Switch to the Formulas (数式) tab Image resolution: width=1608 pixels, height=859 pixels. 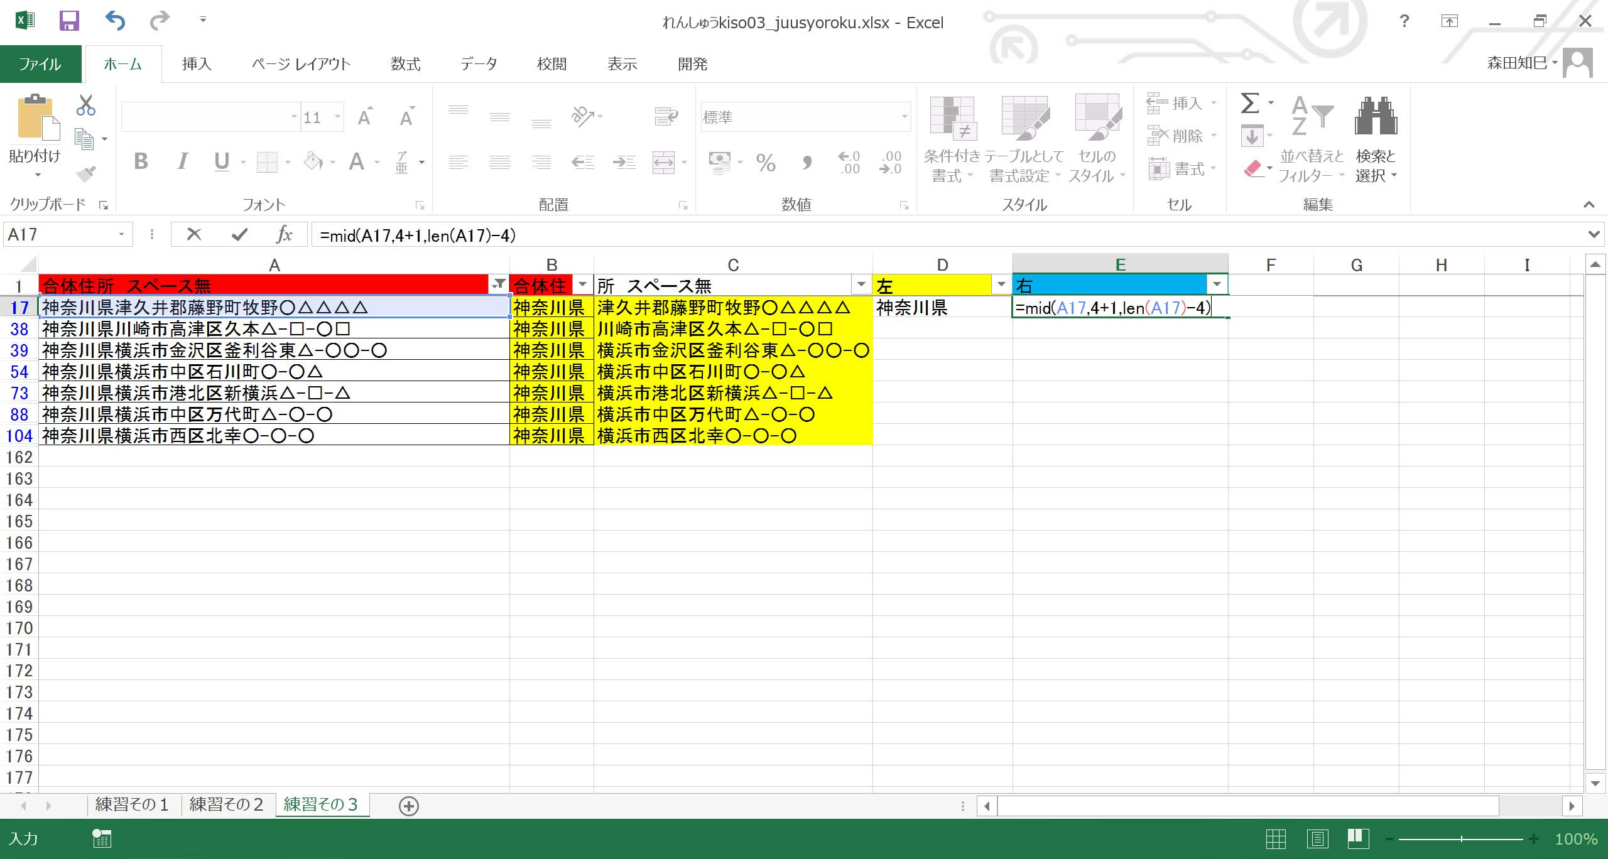coord(406,64)
